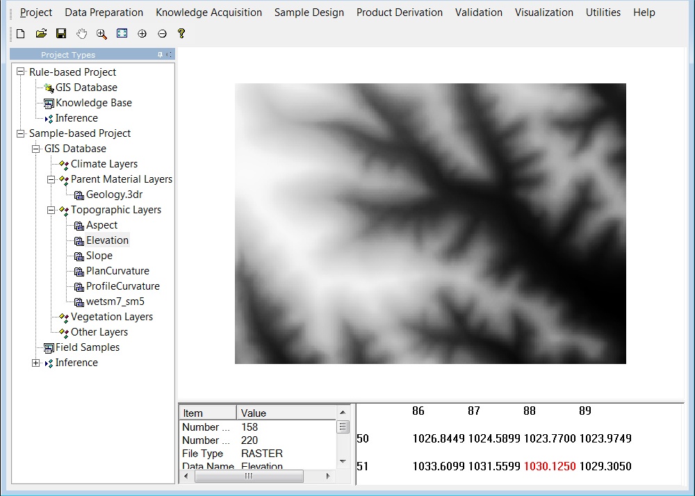
Task: Click the vertical scrollbar thumb in properties
Action: [343, 427]
